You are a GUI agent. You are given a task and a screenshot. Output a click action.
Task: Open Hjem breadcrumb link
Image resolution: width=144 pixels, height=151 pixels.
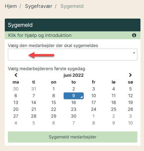click(11, 6)
